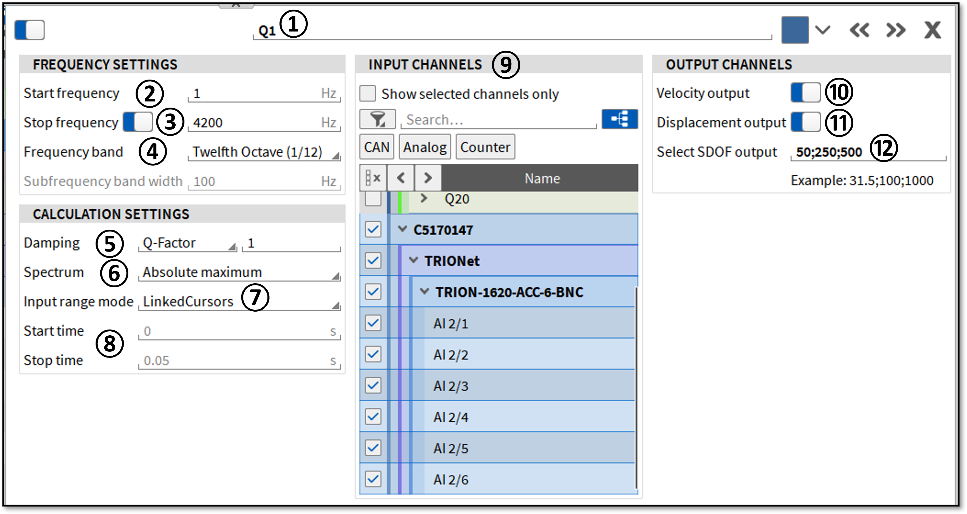This screenshot has width=967, height=514.
Task: Open the Spectrum Absolute maximum dropdown
Action: pos(239,272)
